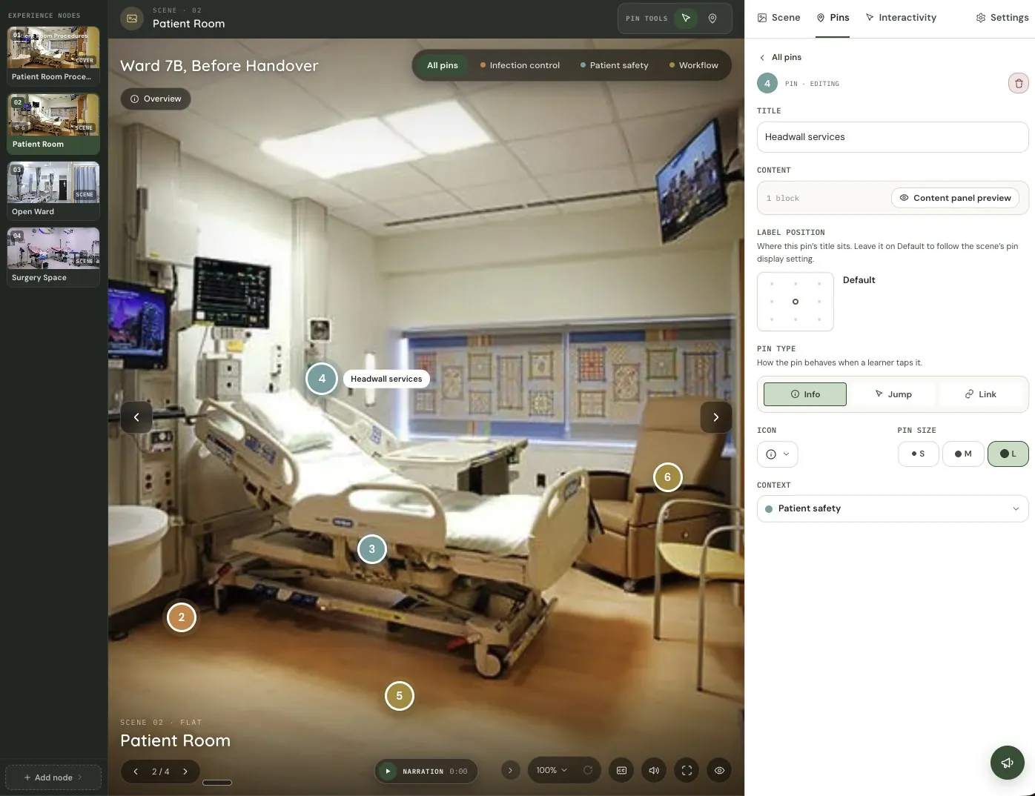The width and height of the screenshot is (1035, 796).
Task: Click the pin 4 badge in editing header
Action: point(767,83)
